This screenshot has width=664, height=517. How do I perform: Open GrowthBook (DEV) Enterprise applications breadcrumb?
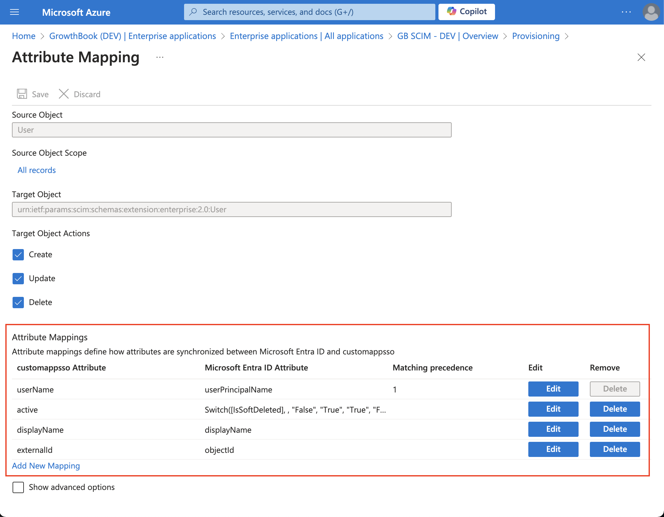(133, 36)
